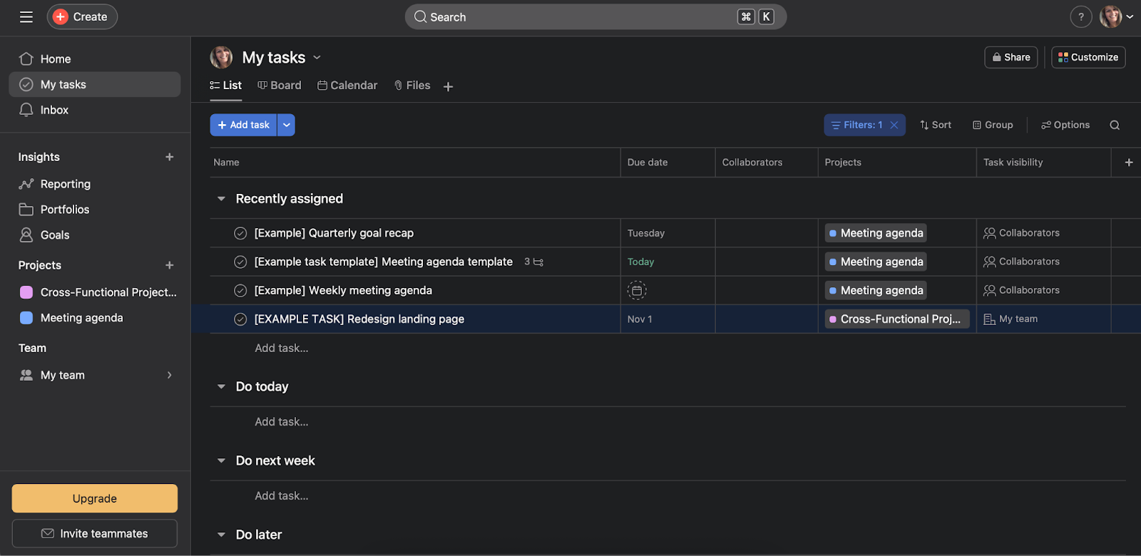
Task: Switch to the Board tab
Action: 280,86
